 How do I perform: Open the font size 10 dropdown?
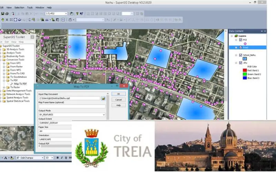click(x=52, y=158)
